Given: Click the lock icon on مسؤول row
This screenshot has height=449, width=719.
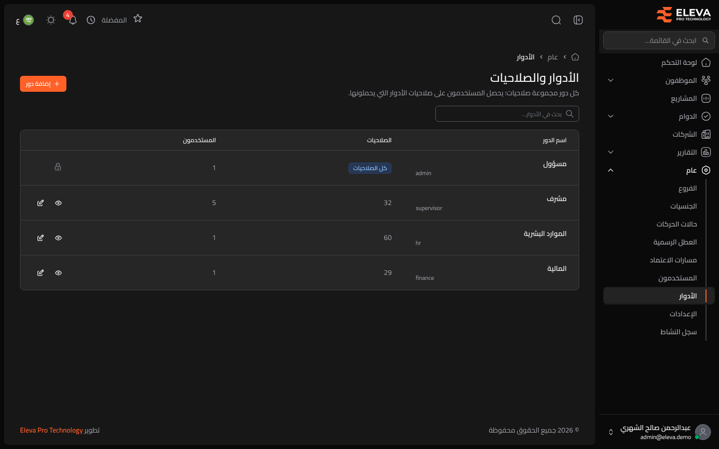Looking at the screenshot, I should coord(58,167).
